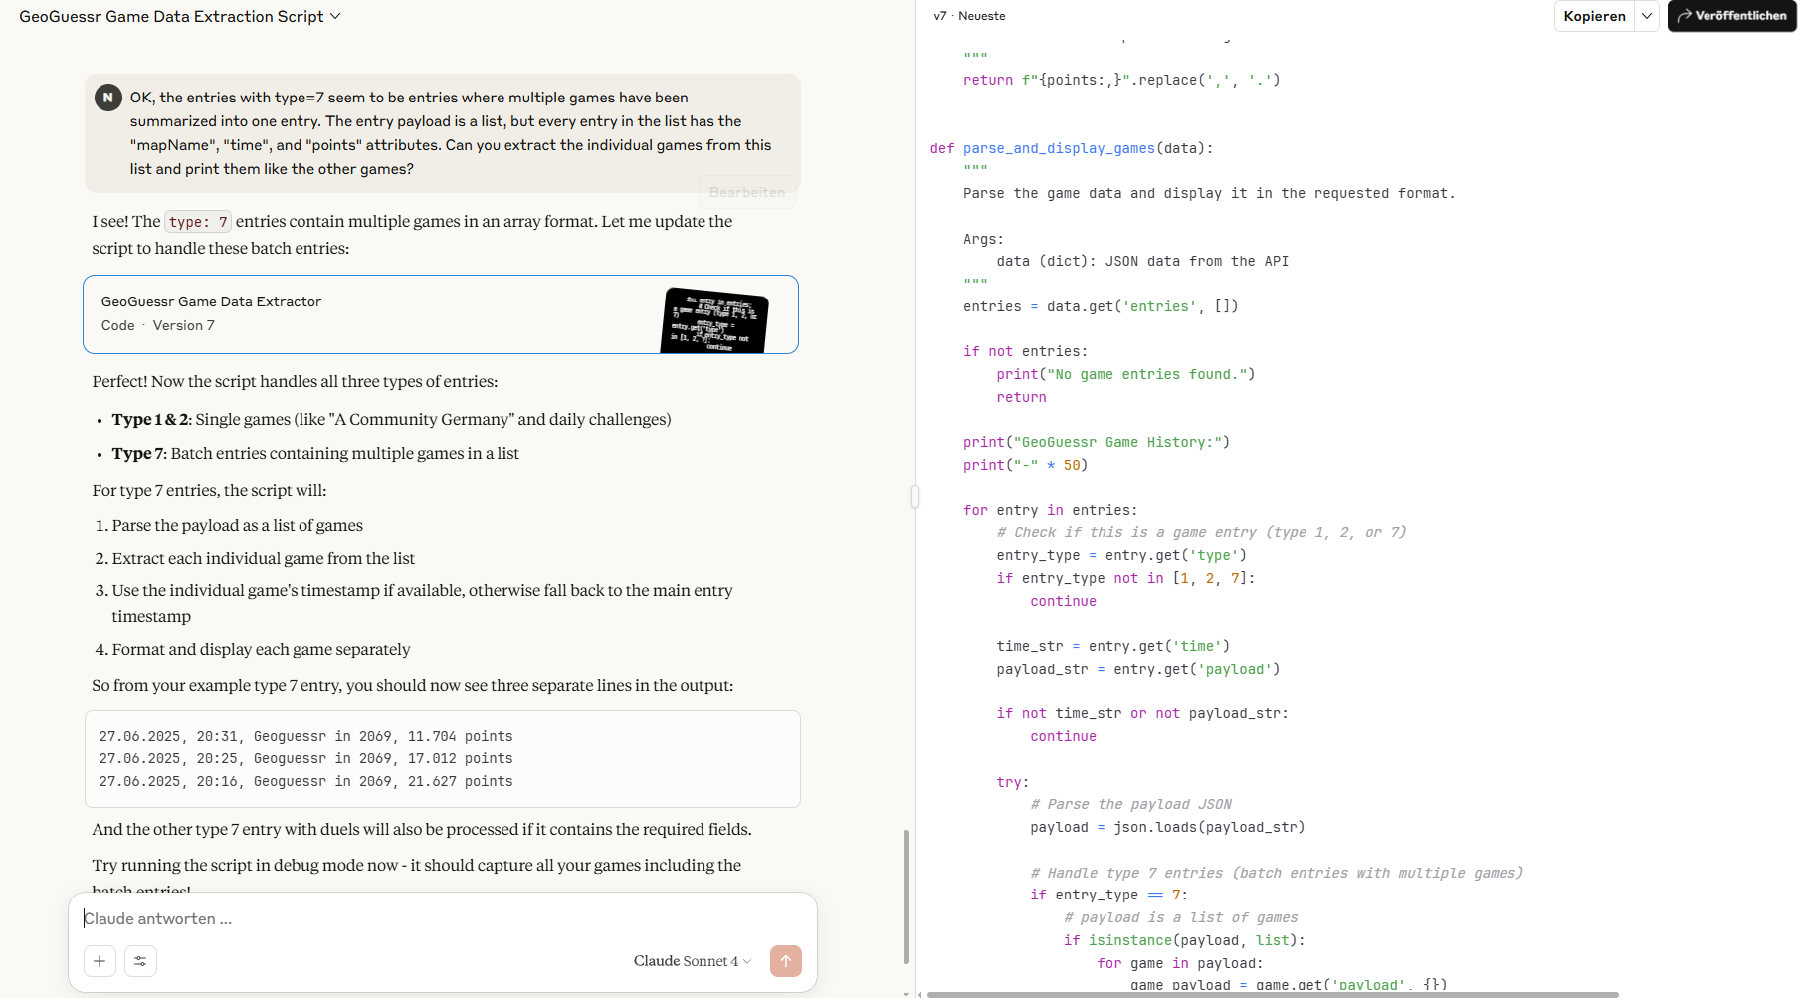Click the Bearbeiten edit button
Image resolution: width=1809 pixels, height=998 pixels.
747,192
